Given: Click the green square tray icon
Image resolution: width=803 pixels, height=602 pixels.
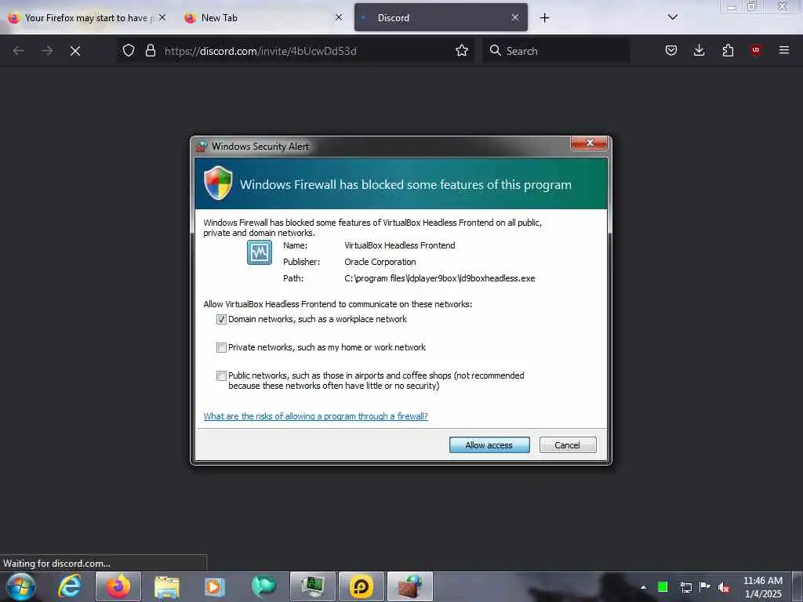Looking at the screenshot, I should pos(663,586).
